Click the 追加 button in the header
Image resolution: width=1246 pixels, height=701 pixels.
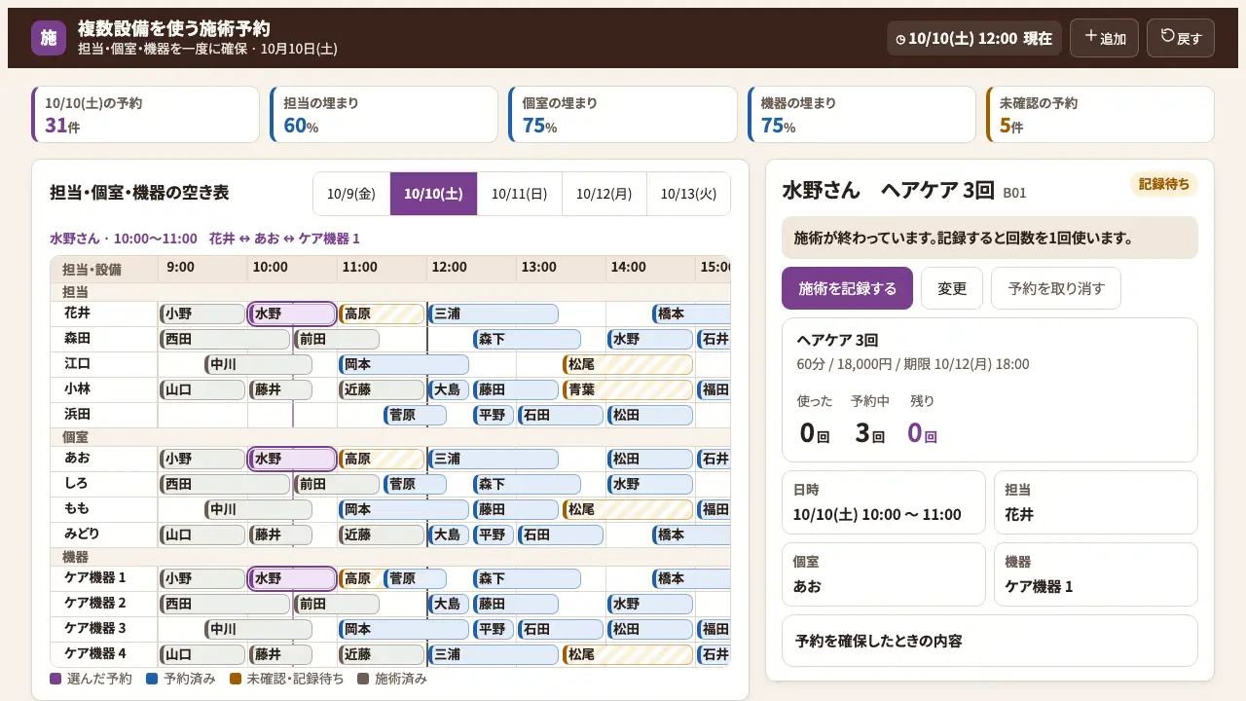1104,38
